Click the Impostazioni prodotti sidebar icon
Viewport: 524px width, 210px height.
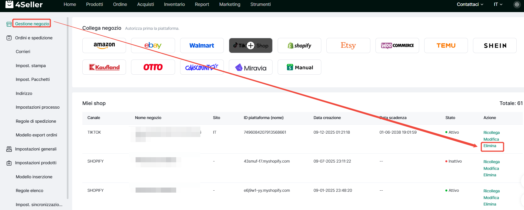(9, 163)
